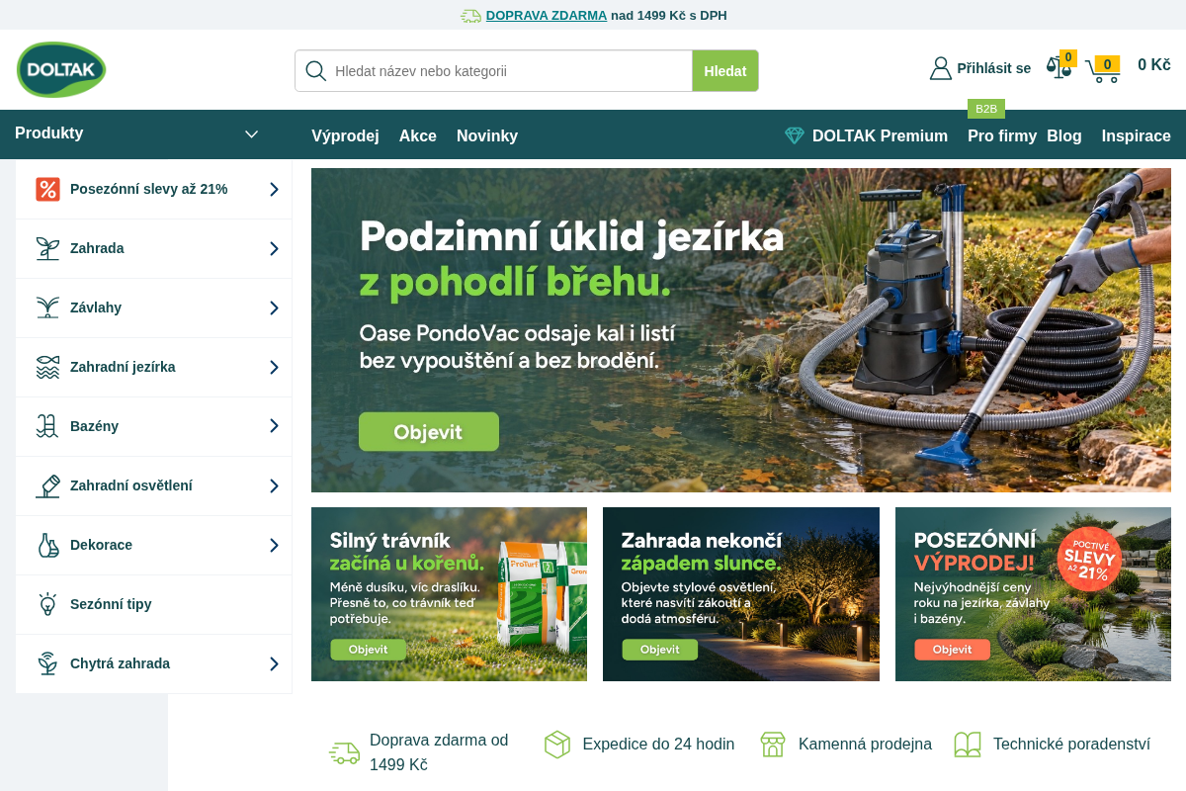Click Objevit on the Posezónní výprodej banner

click(x=952, y=650)
